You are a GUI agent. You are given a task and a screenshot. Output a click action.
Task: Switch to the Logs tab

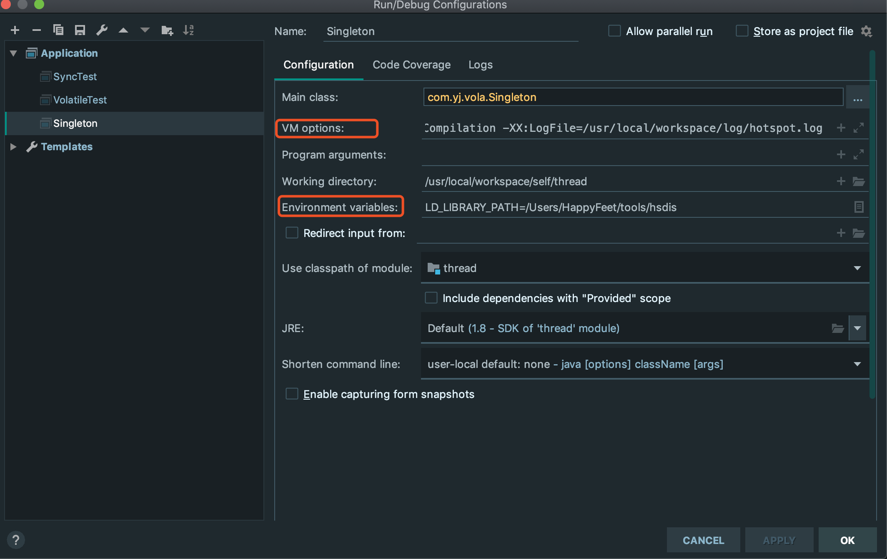click(481, 64)
